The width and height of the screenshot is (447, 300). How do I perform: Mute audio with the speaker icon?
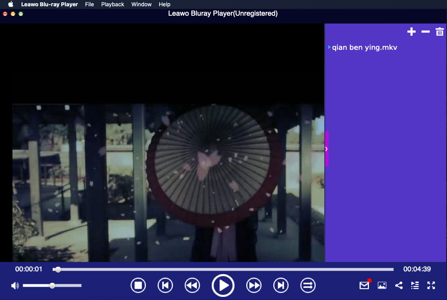[15, 285]
